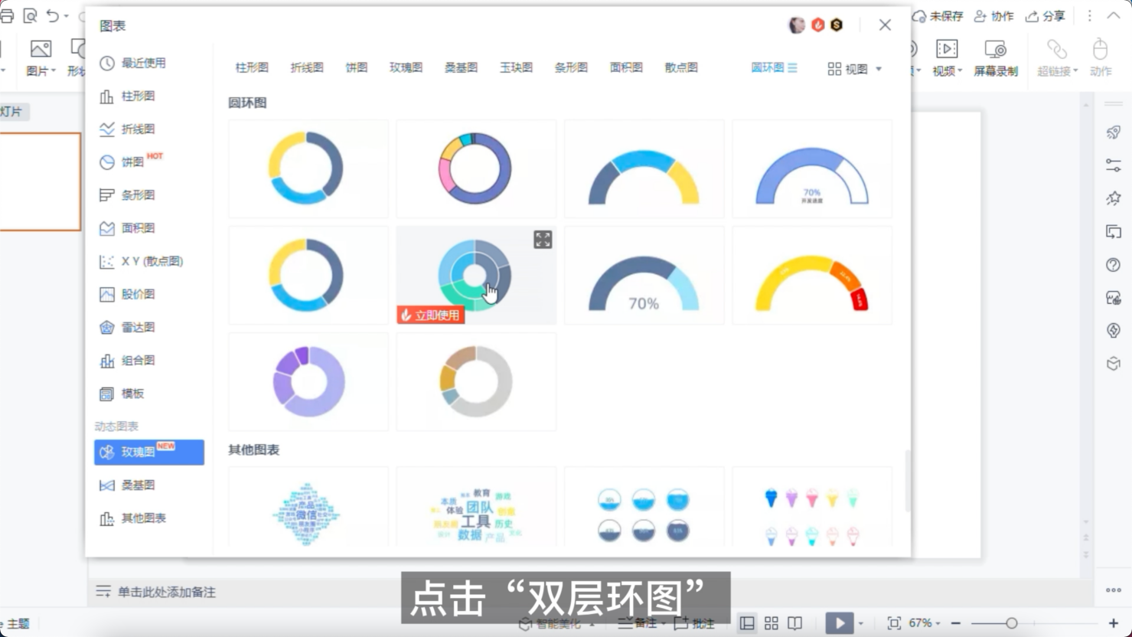This screenshot has width=1132, height=637.
Task: Select the word cloud 工具 团队 thumbnail
Action: (x=476, y=508)
